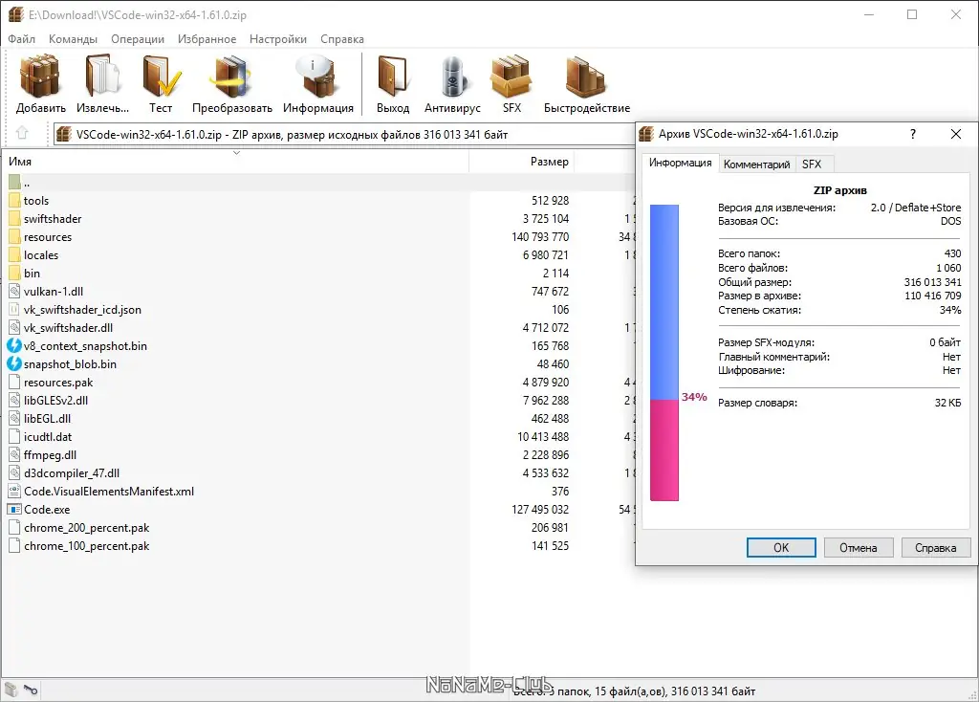Click the Справка button in dialog

pos(935,548)
